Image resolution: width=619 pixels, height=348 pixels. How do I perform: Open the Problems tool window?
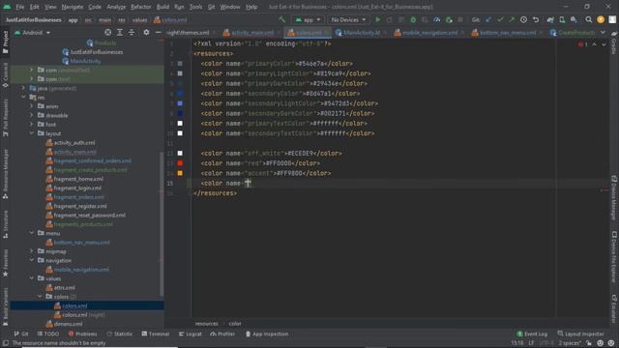pos(82,333)
